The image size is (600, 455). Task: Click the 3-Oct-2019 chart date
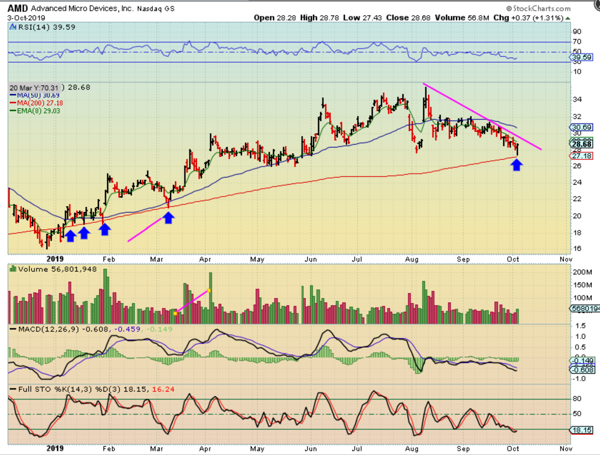[26, 18]
